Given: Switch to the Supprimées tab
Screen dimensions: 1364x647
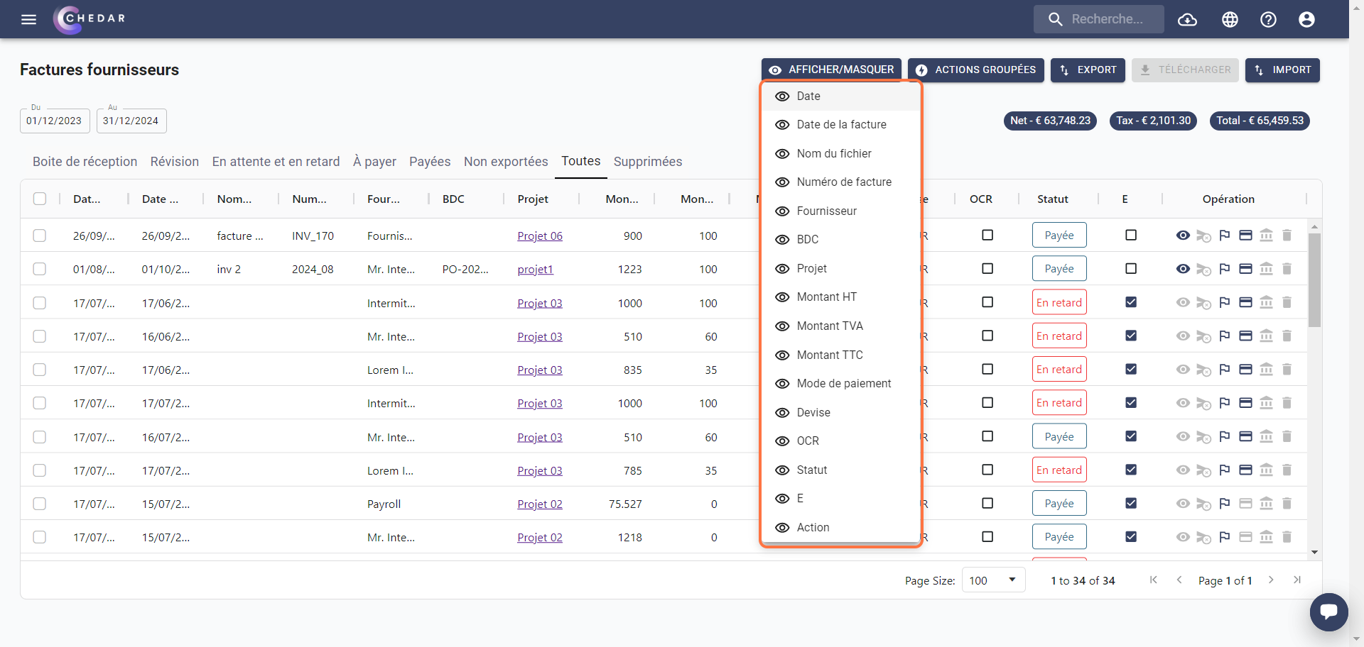Looking at the screenshot, I should [648, 162].
